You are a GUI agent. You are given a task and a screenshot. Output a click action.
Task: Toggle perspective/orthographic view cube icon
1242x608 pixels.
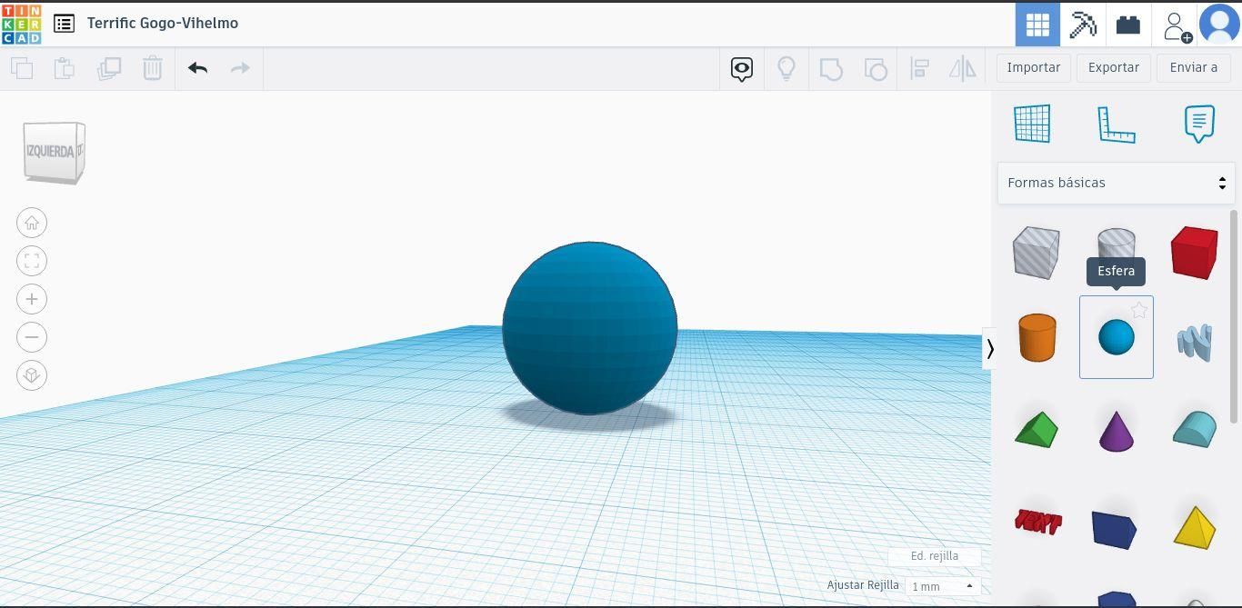32,375
